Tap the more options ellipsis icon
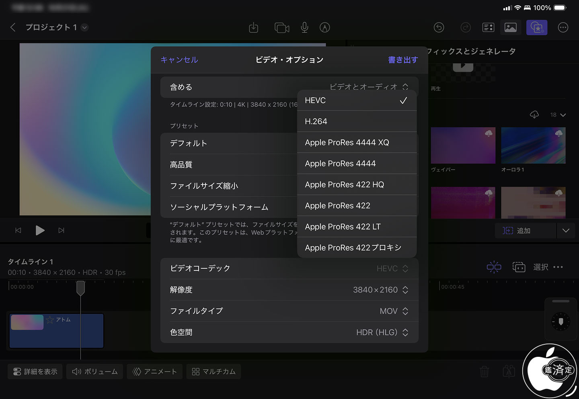Viewport: 579px width, 399px height. click(563, 27)
